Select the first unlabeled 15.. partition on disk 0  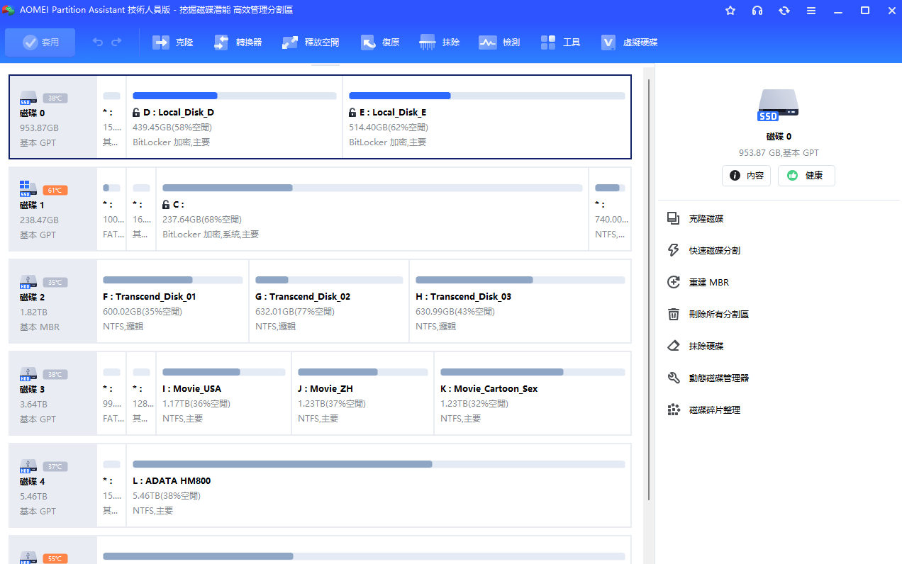(x=112, y=117)
